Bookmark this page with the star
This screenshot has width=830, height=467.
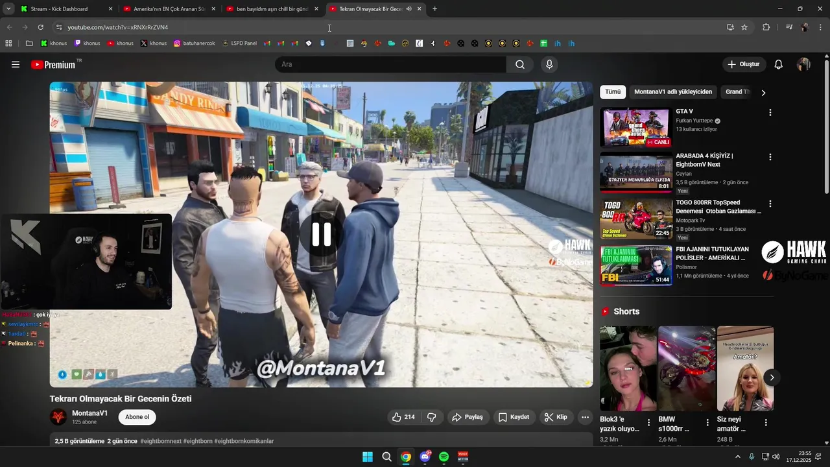(x=744, y=27)
